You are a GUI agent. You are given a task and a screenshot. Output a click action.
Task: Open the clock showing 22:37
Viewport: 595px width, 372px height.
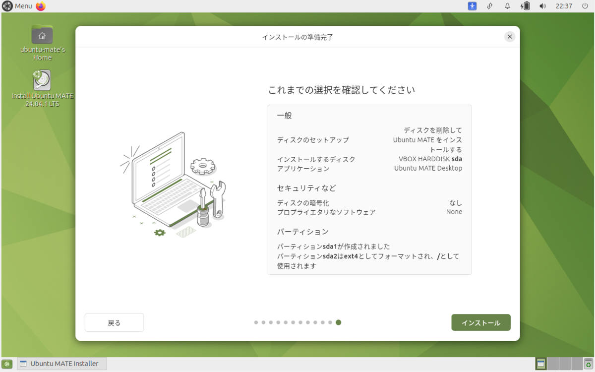click(x=564, y=6)
